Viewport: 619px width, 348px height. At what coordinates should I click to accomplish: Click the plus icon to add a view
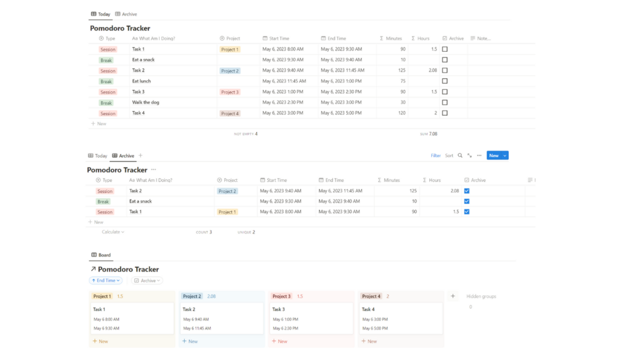pos(140,155)
